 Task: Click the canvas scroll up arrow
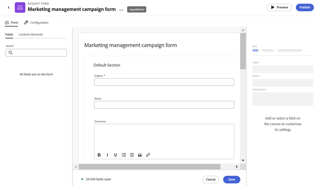pyautogui.click(x=243, y=30)
